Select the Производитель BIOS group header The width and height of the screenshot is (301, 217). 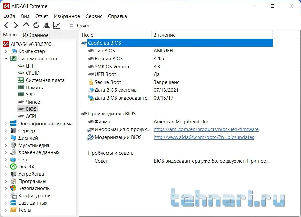point(112,114)
